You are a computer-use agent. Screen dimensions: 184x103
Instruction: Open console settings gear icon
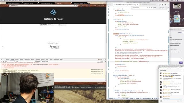click(x=105, y=62)
